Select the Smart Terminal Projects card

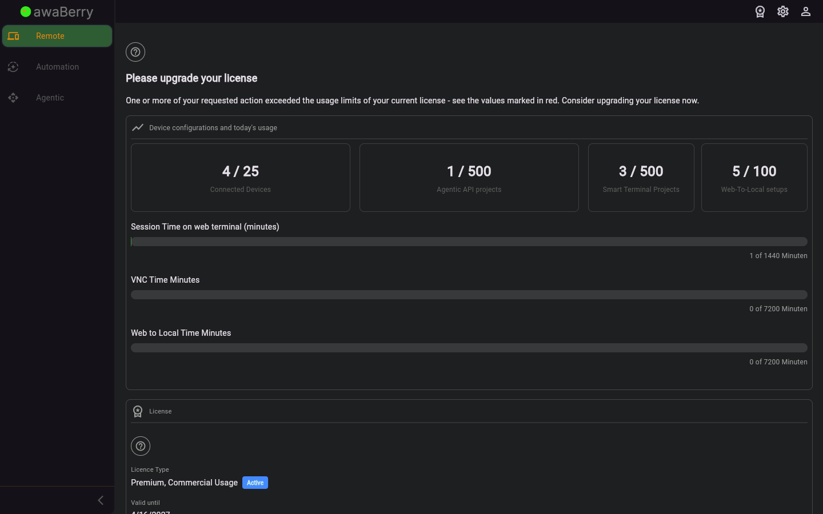tap(641, 178)
